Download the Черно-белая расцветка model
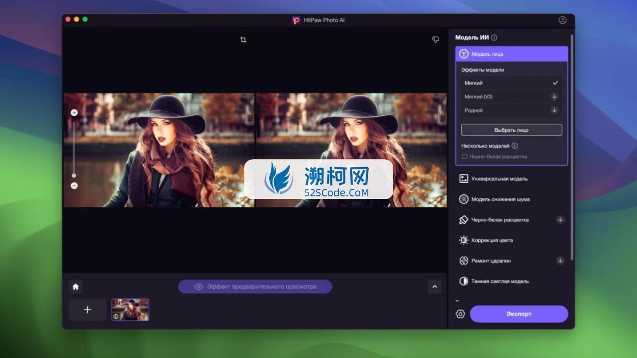Viewport: 637px width, 358px height. (x=560, y=219)
